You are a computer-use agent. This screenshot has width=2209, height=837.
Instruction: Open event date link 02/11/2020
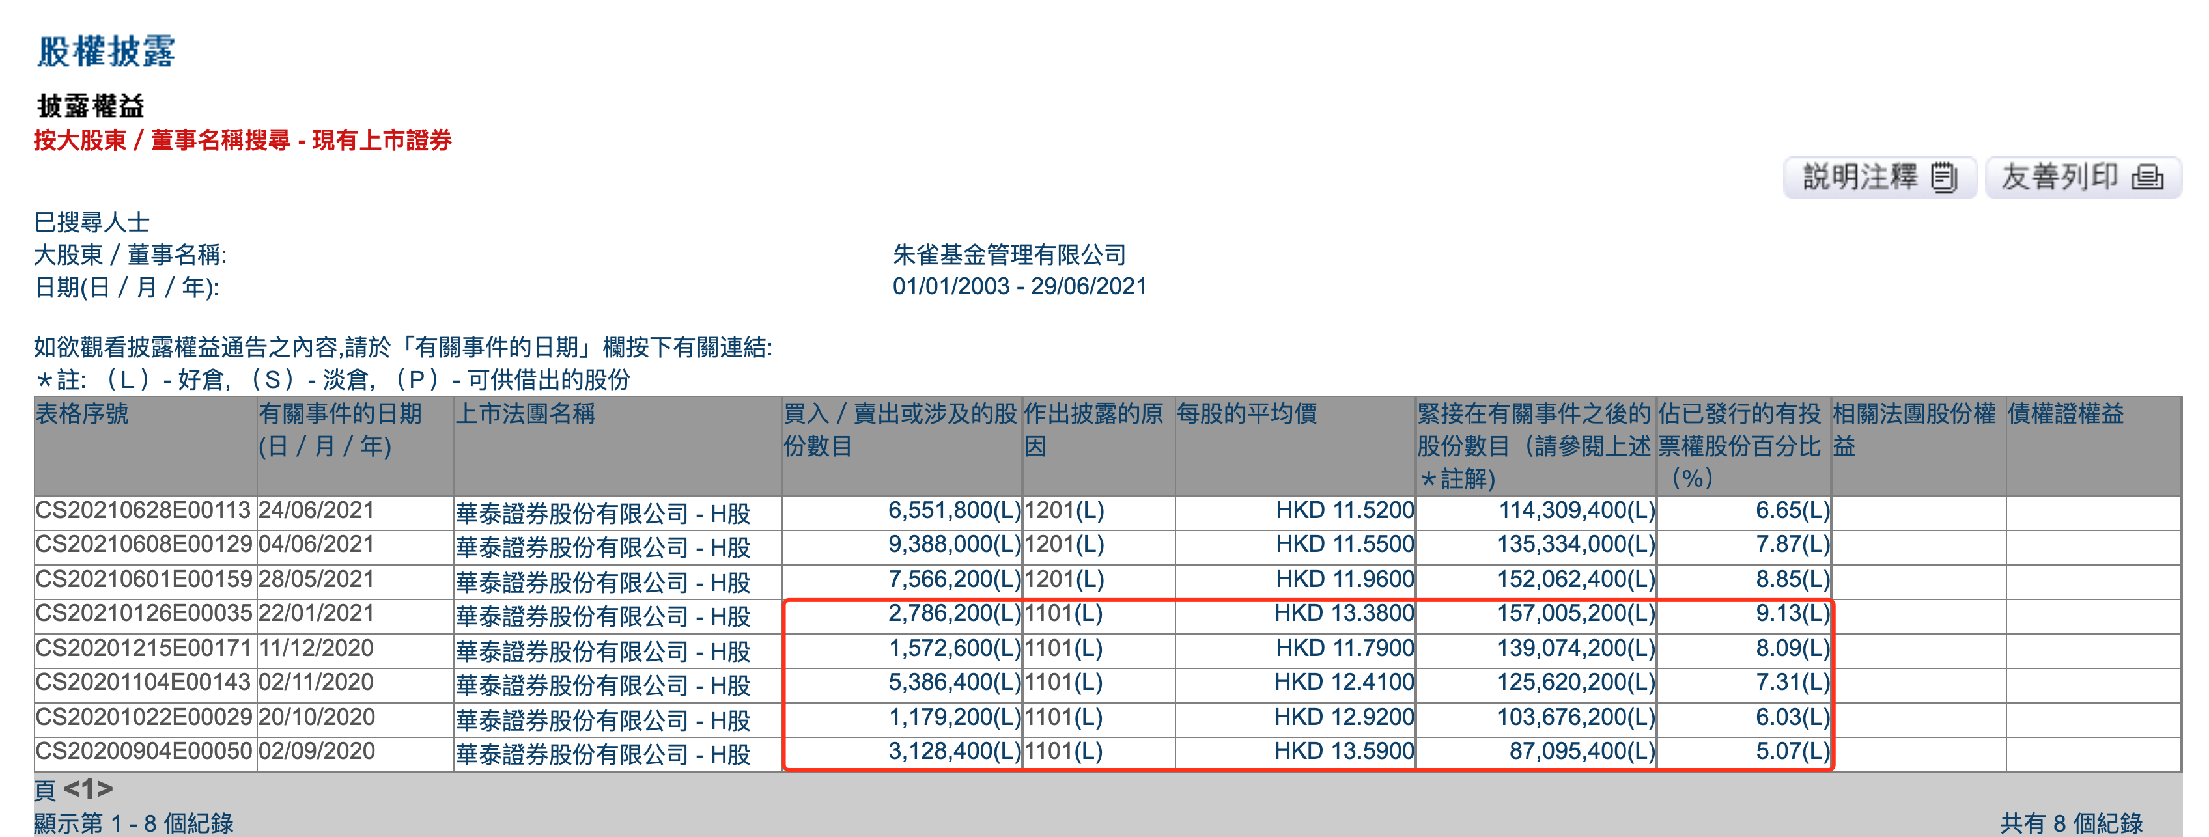click(317, 683)
